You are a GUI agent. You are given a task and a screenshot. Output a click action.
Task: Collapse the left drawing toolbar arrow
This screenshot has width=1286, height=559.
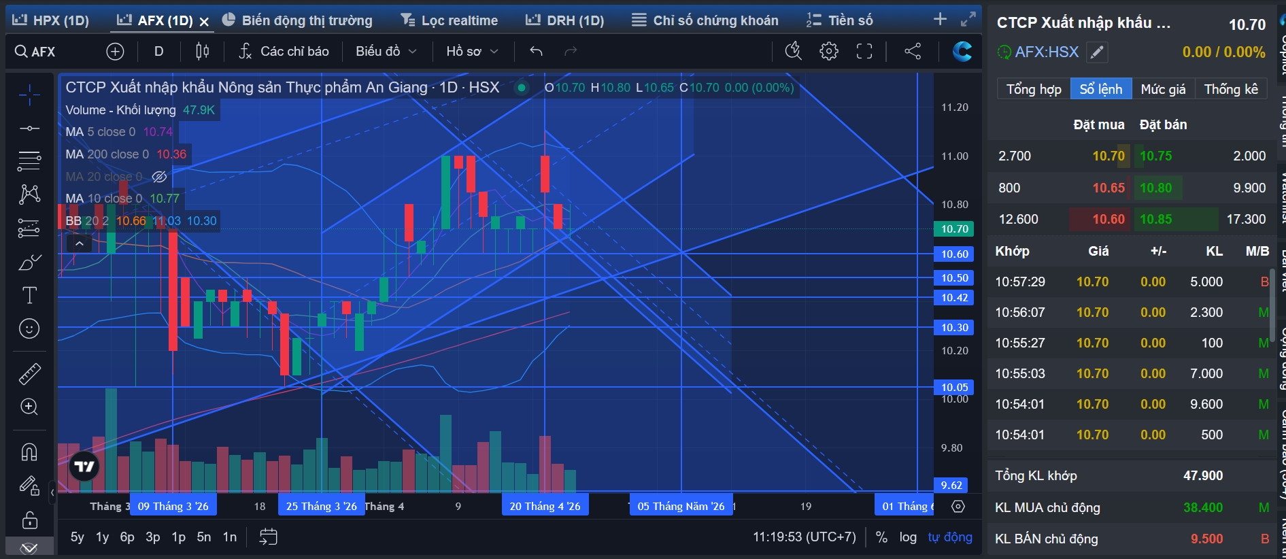click(x=52, y=492)
